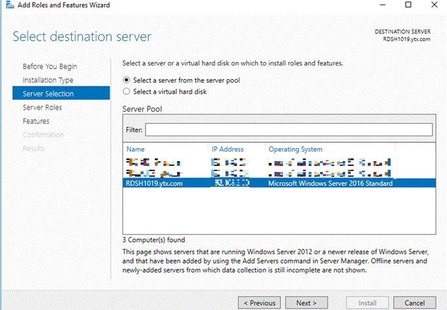This screenshot has height=310, width=447.
Task: Sort servers by IP Address column
Action: 227,149
